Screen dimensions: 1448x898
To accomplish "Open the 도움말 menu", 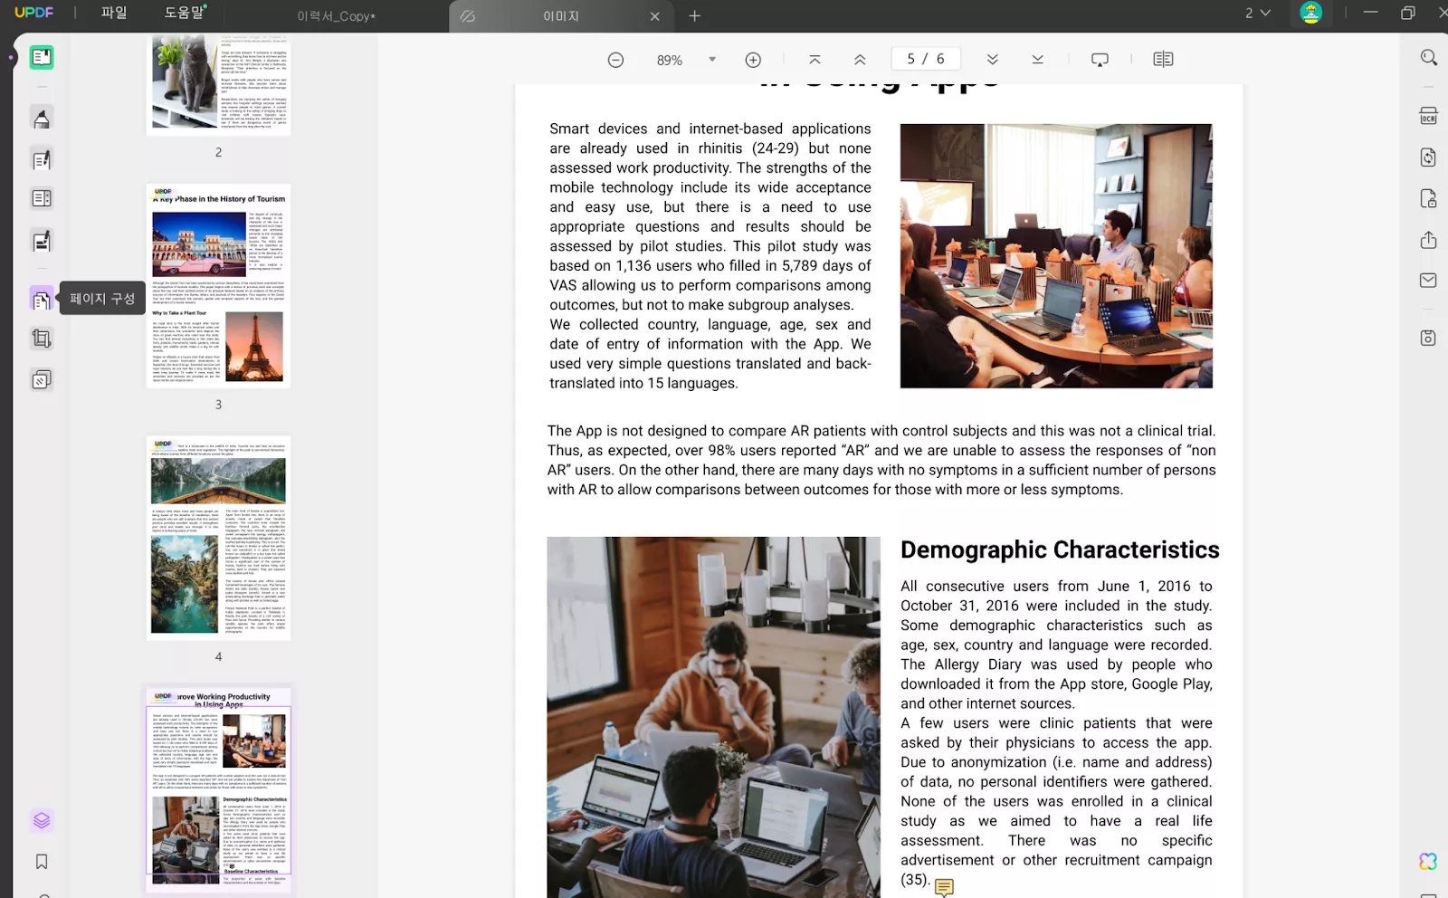I will point(185,13).
